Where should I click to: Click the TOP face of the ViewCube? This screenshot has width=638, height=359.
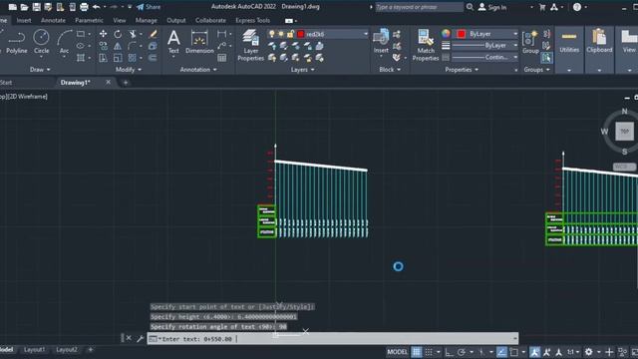click(x=624, y=132)
